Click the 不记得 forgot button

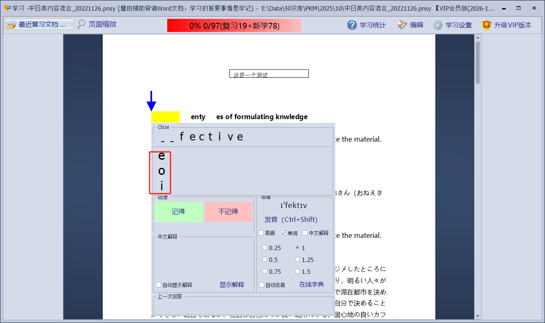229,212
